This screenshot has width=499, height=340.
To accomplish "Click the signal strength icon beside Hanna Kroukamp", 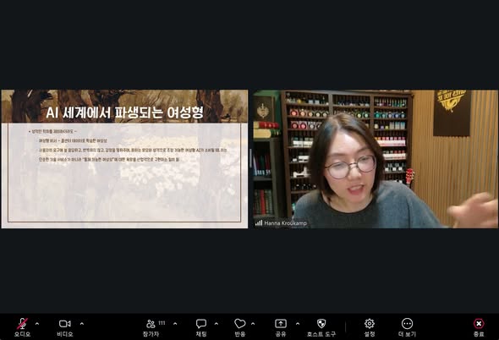I will [259, 223].
